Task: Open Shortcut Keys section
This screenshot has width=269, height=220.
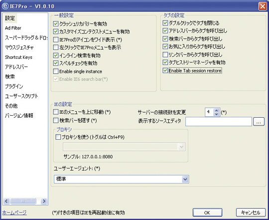Action: coord(18,57)
